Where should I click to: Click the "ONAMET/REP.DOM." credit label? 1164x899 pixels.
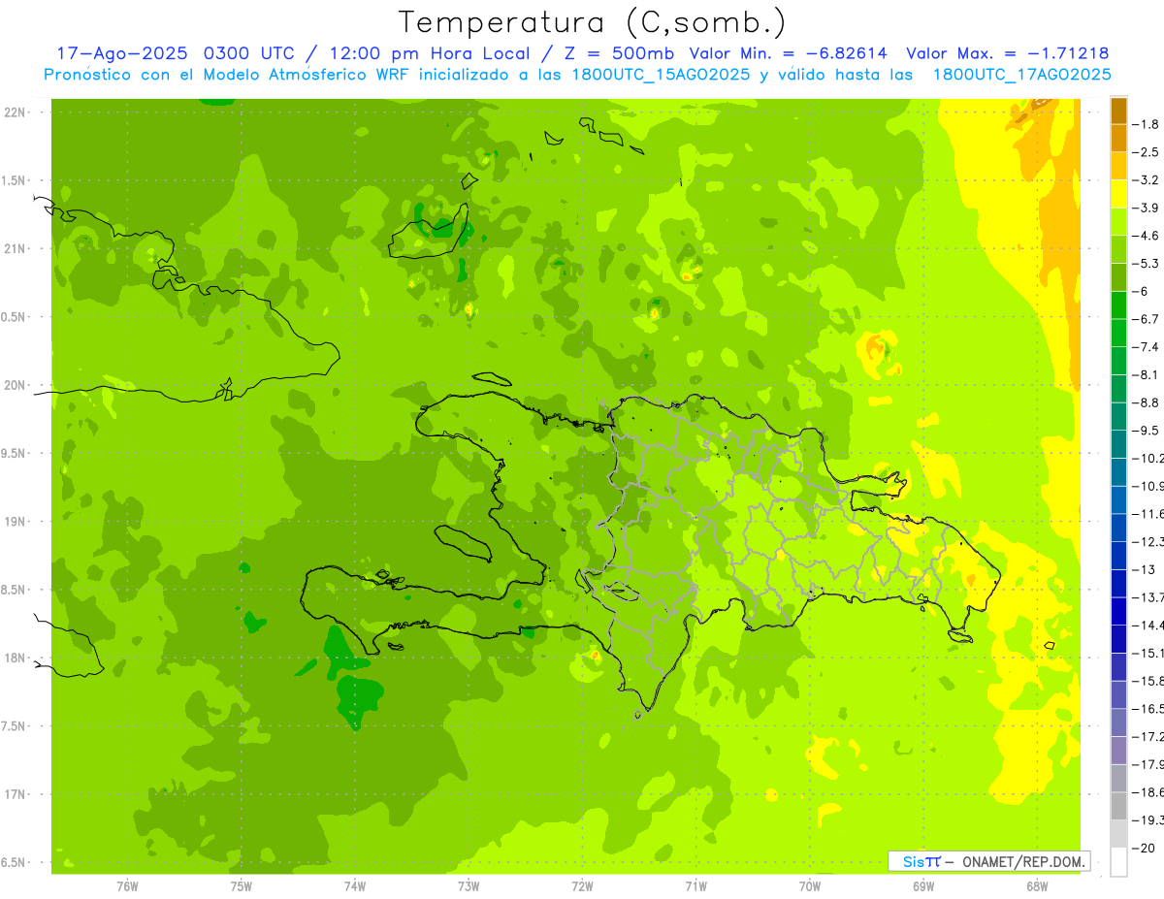[1023, 861]
